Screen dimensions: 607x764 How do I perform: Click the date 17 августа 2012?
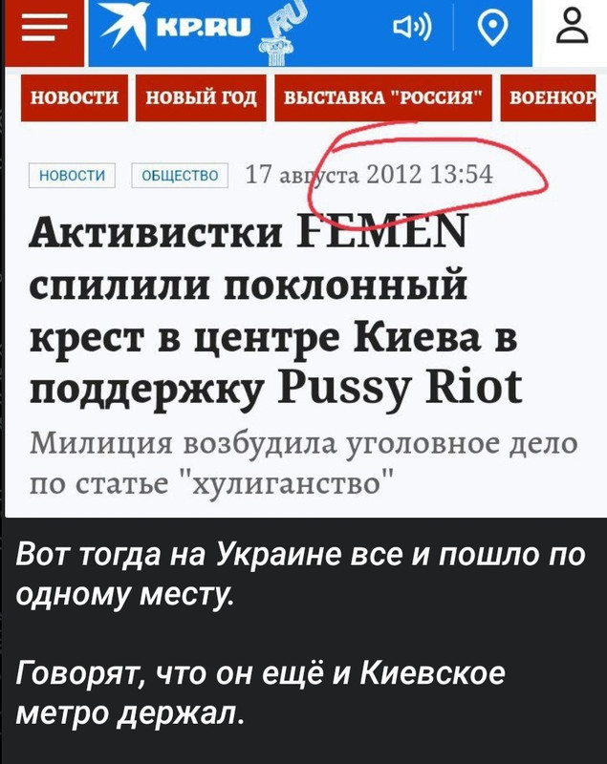point(334,175)
